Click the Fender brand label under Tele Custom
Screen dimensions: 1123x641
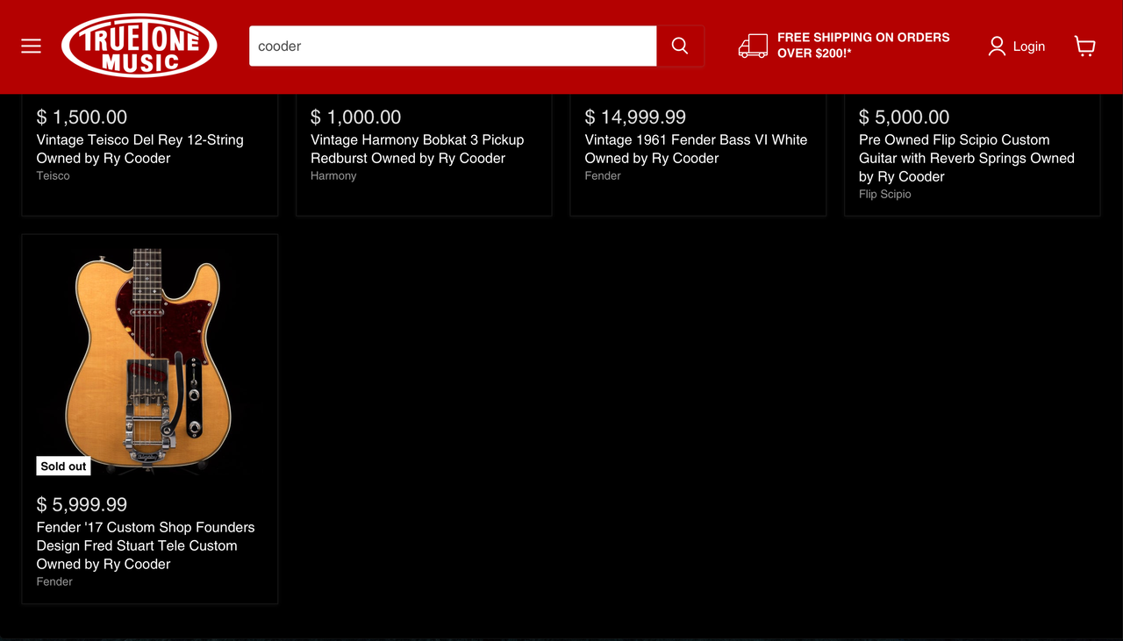point(54,582)
